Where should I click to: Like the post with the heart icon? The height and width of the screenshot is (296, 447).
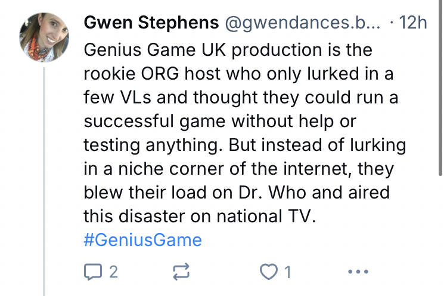point(270,272)
